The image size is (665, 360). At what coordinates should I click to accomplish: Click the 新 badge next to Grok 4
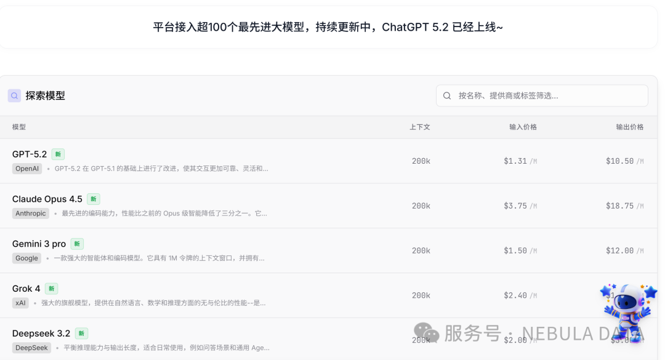point(51,289)
